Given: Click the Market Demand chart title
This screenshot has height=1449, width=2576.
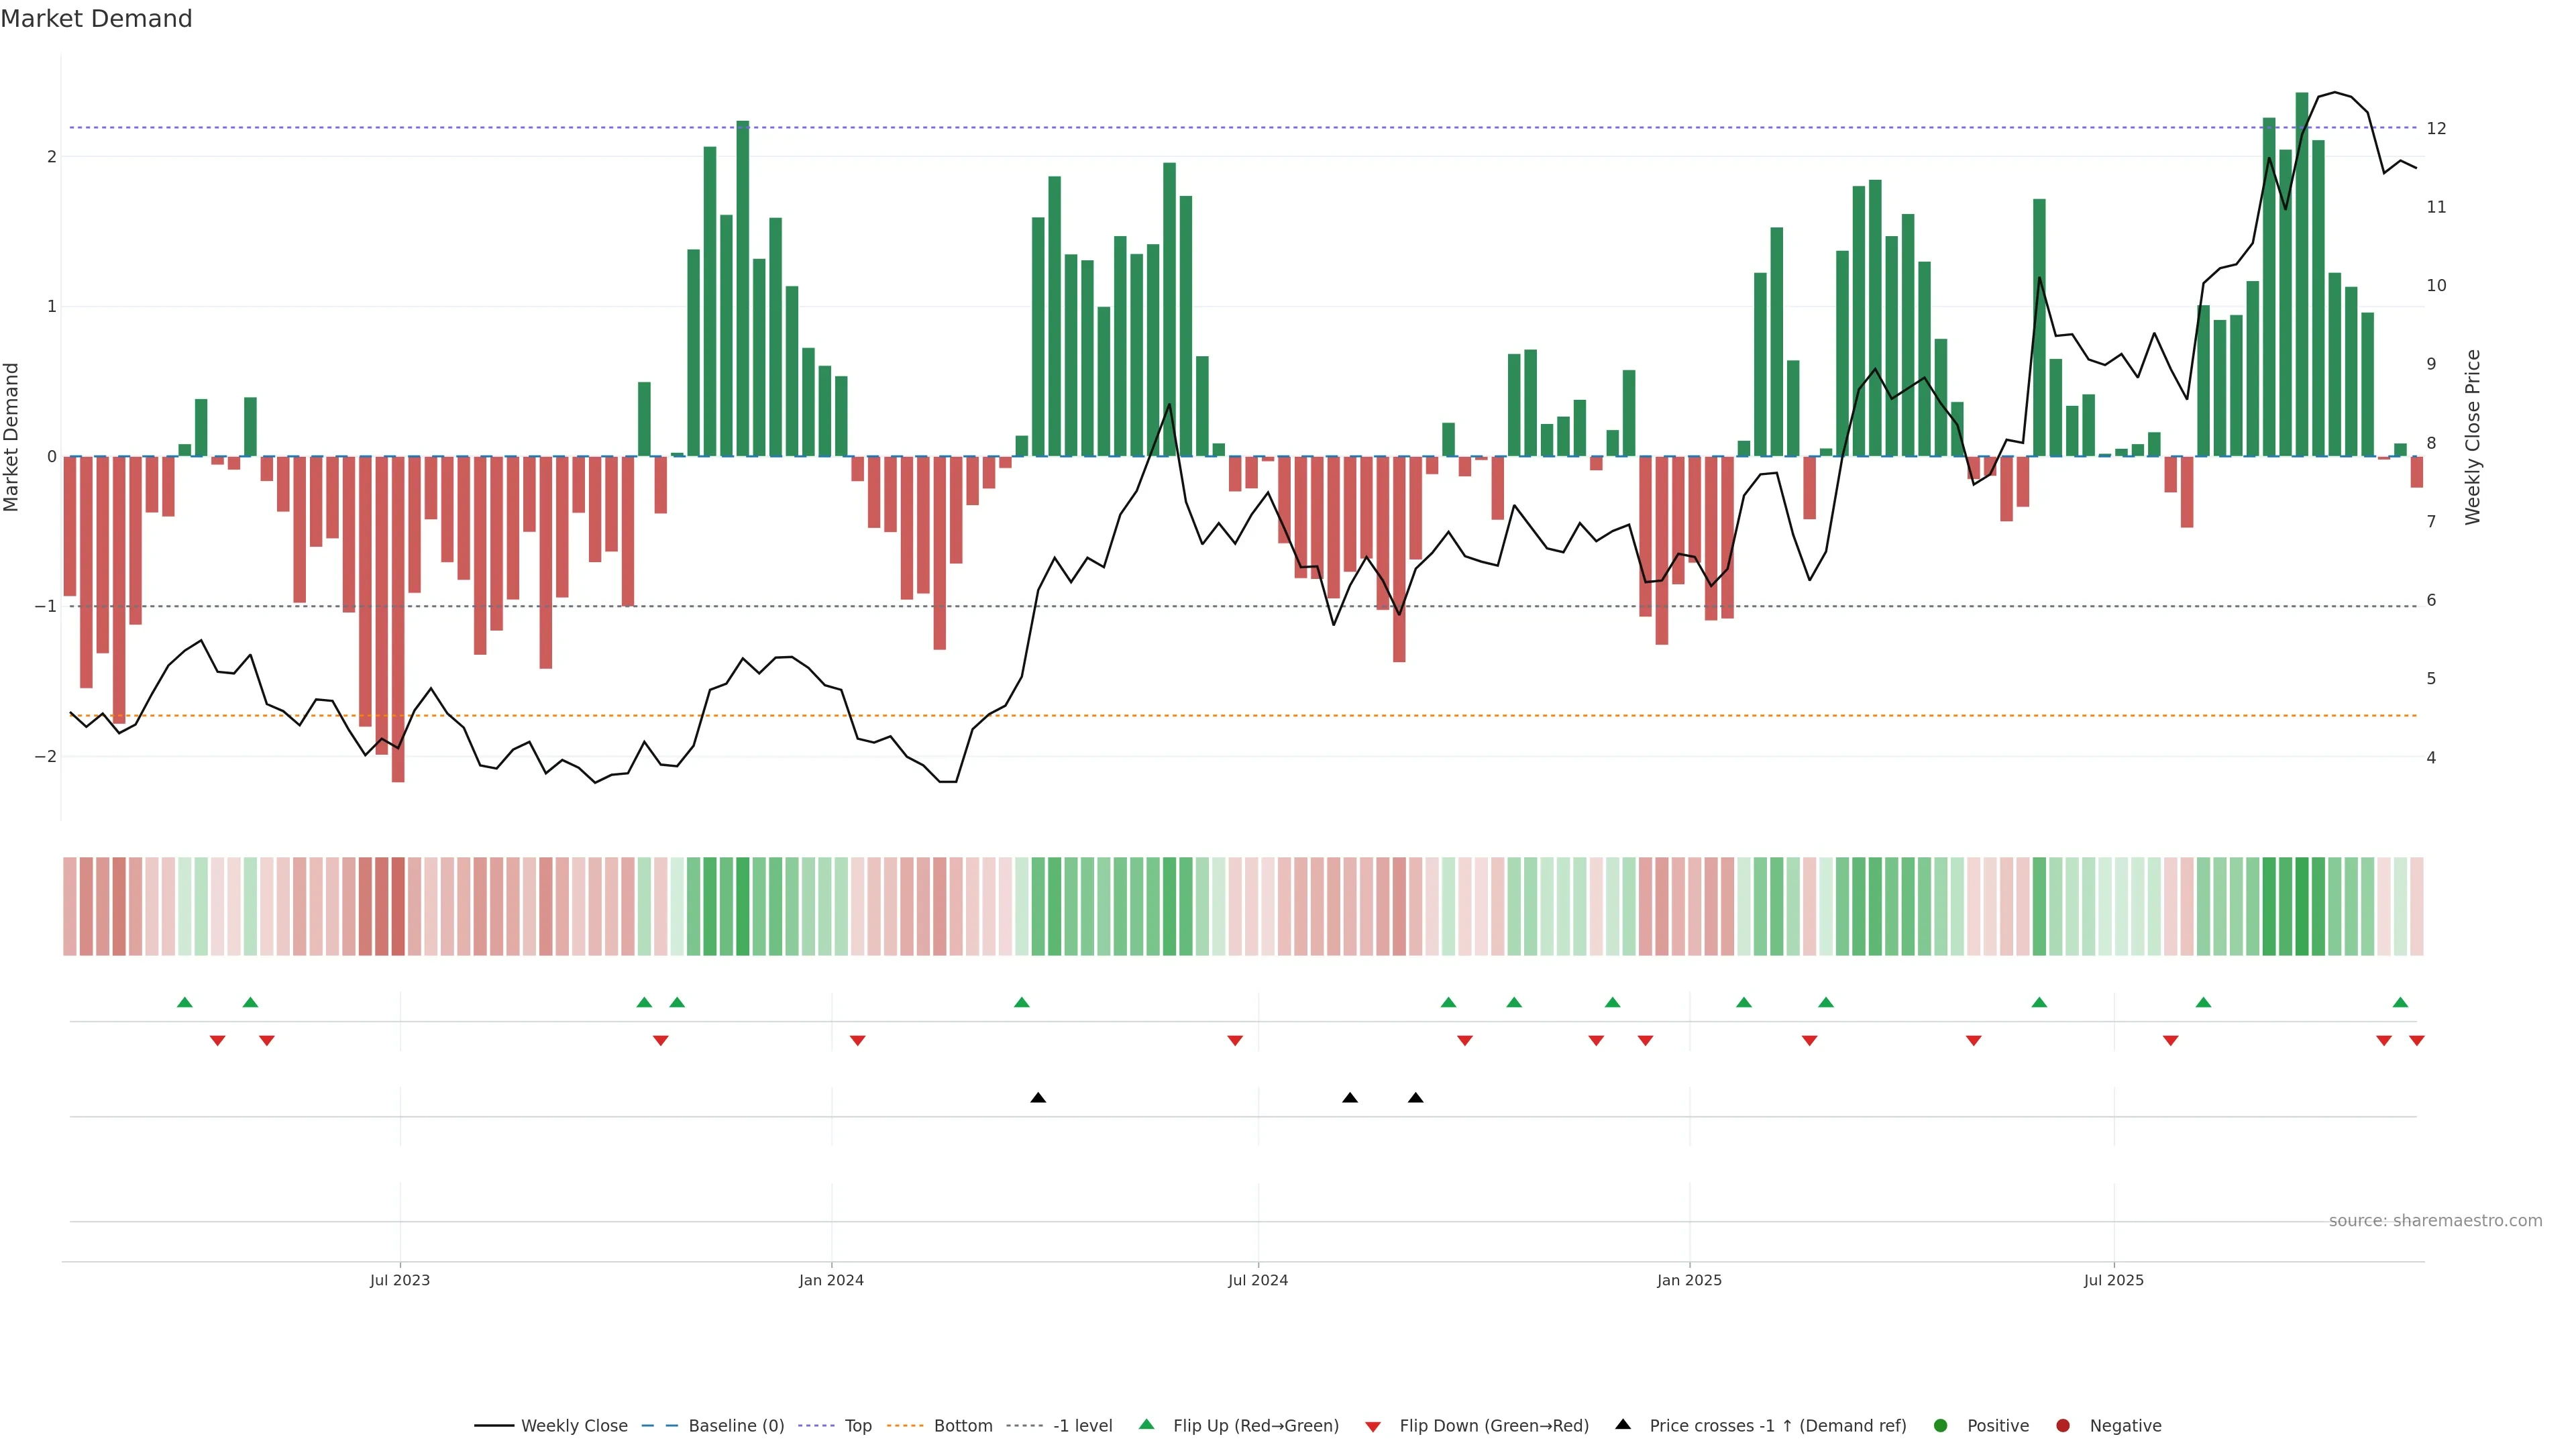Looking at the screenshot, I should (96, 19).
